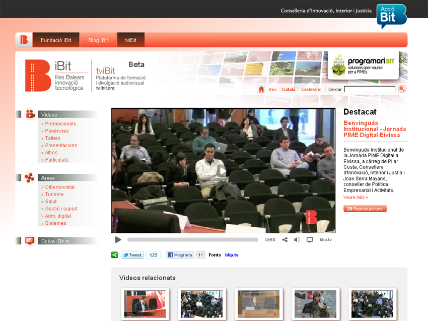Screen dimensions: 428x321
Task: Click the home icon beside Inici
Action: (261, 89)
